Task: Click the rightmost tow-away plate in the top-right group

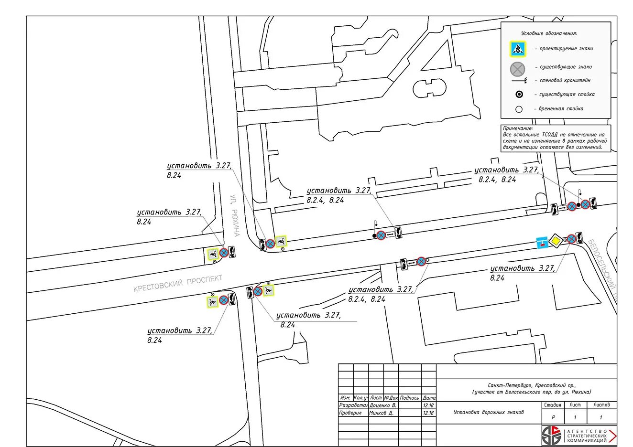Action: click(x=593, y=203)
